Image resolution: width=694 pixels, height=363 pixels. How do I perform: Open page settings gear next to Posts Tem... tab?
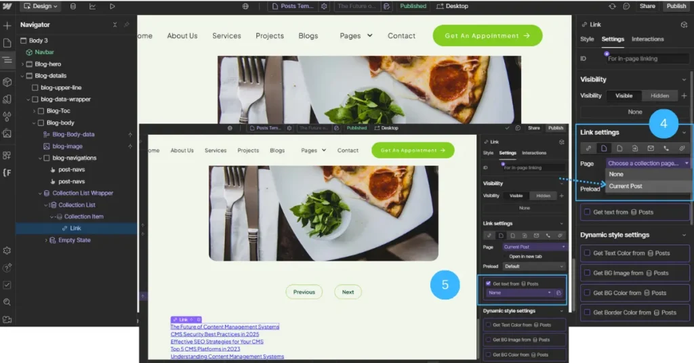pos(324,6)
